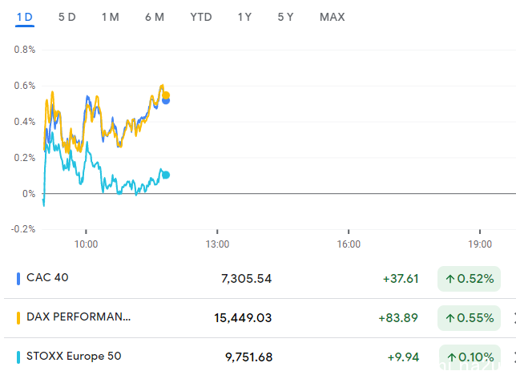
Task: Click the yellow DAX color marker
Action: pos(18,318)
